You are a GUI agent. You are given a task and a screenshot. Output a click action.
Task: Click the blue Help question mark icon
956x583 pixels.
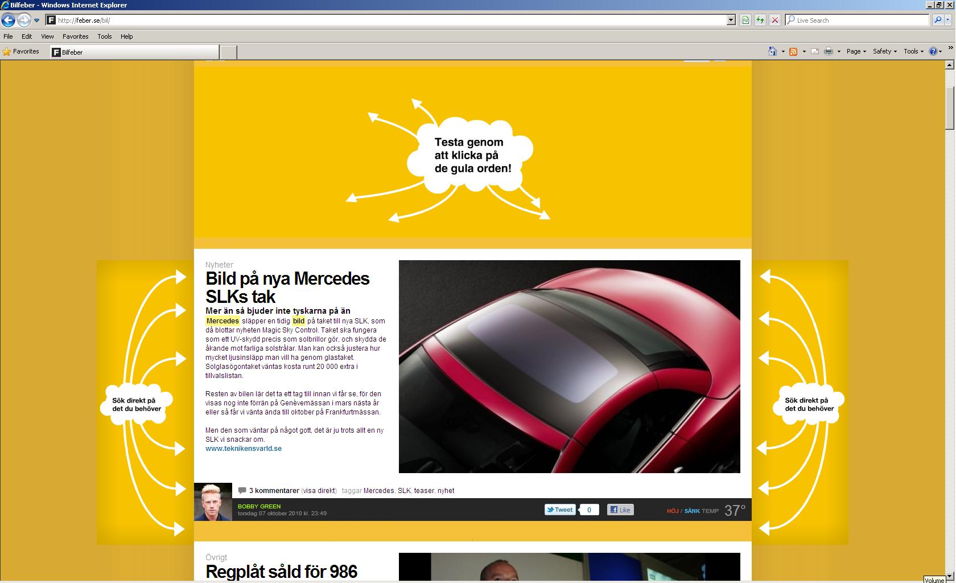pyautogui.click(x=933, y=51)
